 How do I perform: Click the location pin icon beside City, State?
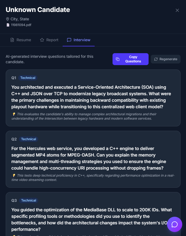(x=7, y=19)
